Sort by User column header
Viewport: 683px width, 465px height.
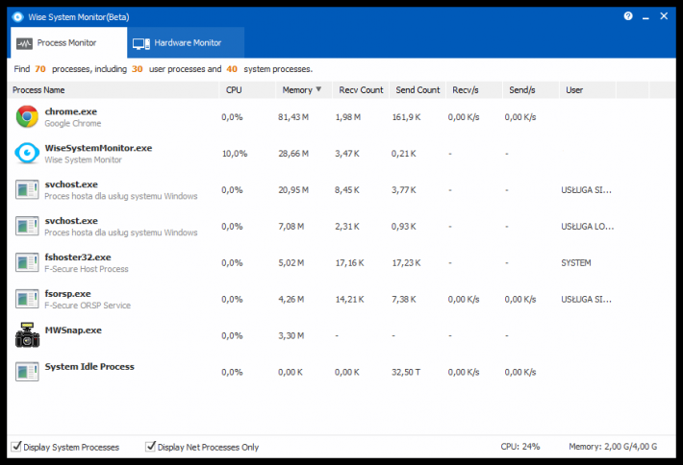click(x=587, y=90)
